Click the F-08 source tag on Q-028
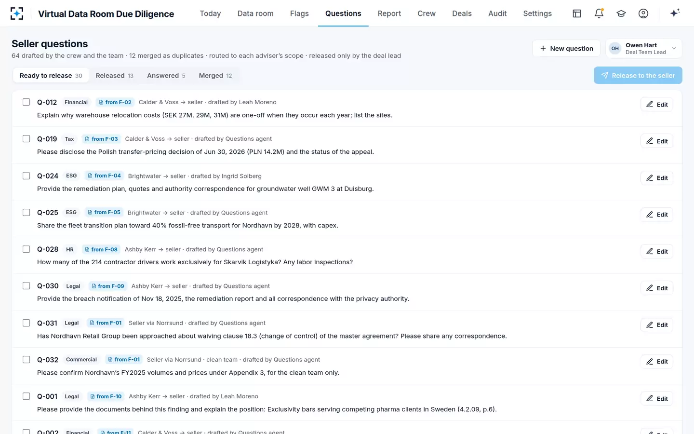The width and height of the screenshot is (694, 434). 101,249
